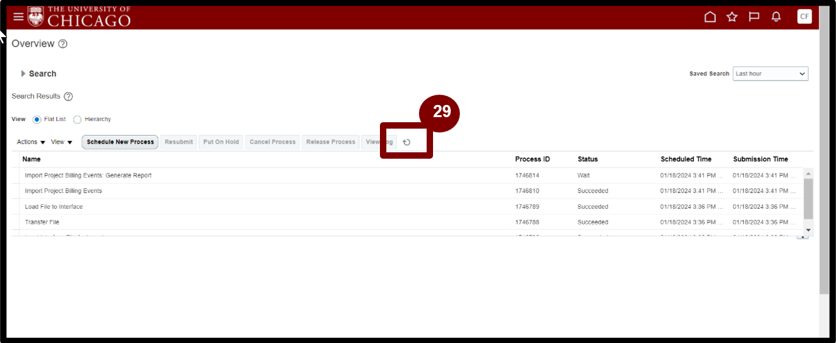Click process ID 1746789

point(527,207)
